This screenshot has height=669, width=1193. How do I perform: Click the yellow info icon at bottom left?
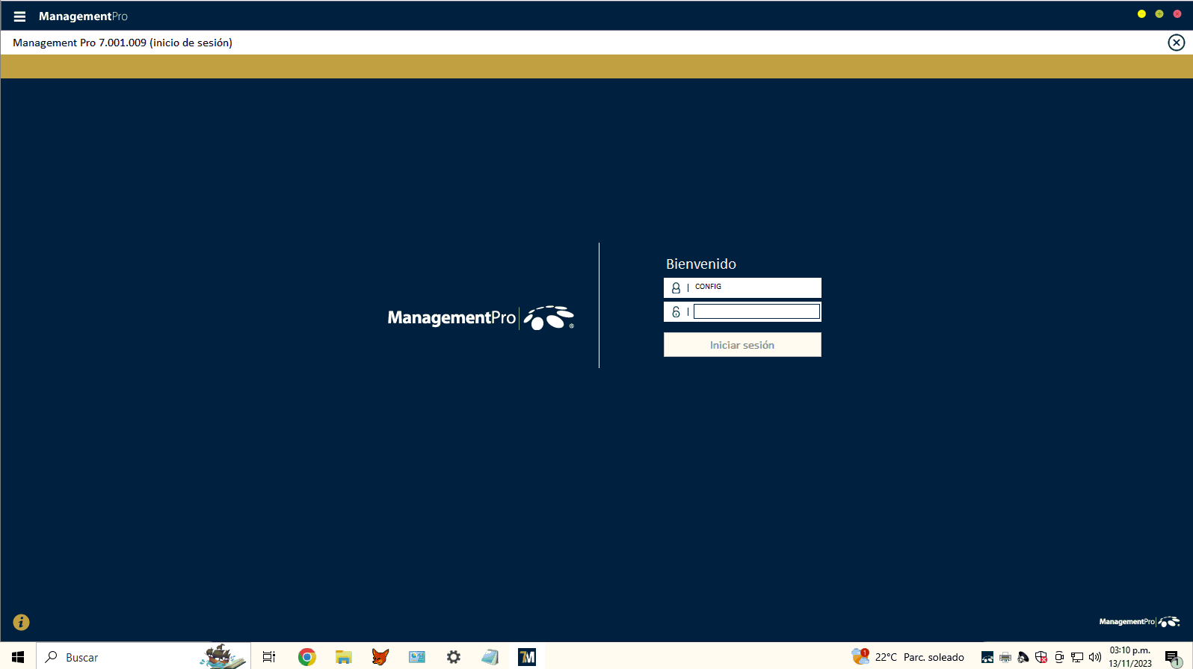click(x=21, y=622)
